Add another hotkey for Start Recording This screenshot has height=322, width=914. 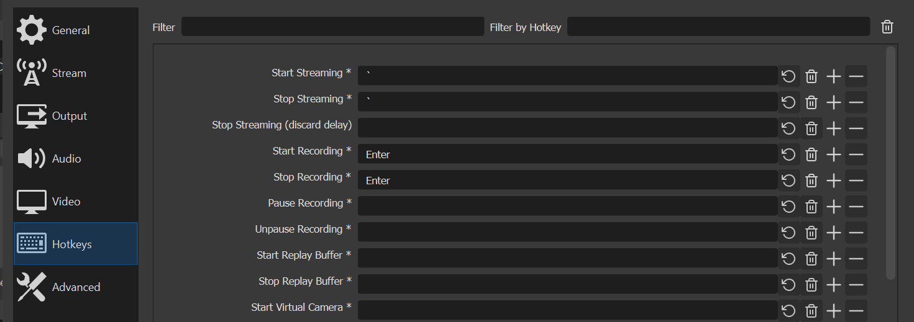pyautogui.click(x=834, y=154)
